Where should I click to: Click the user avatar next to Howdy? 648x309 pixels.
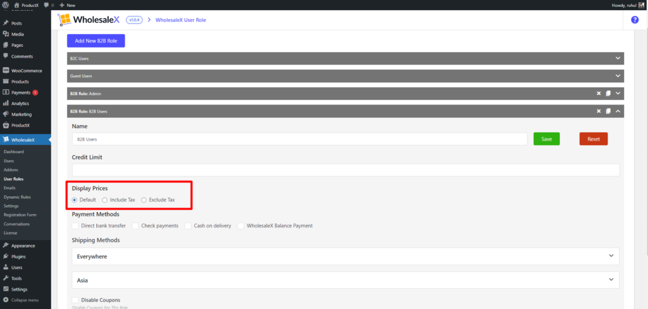click(x=642, y=5)
